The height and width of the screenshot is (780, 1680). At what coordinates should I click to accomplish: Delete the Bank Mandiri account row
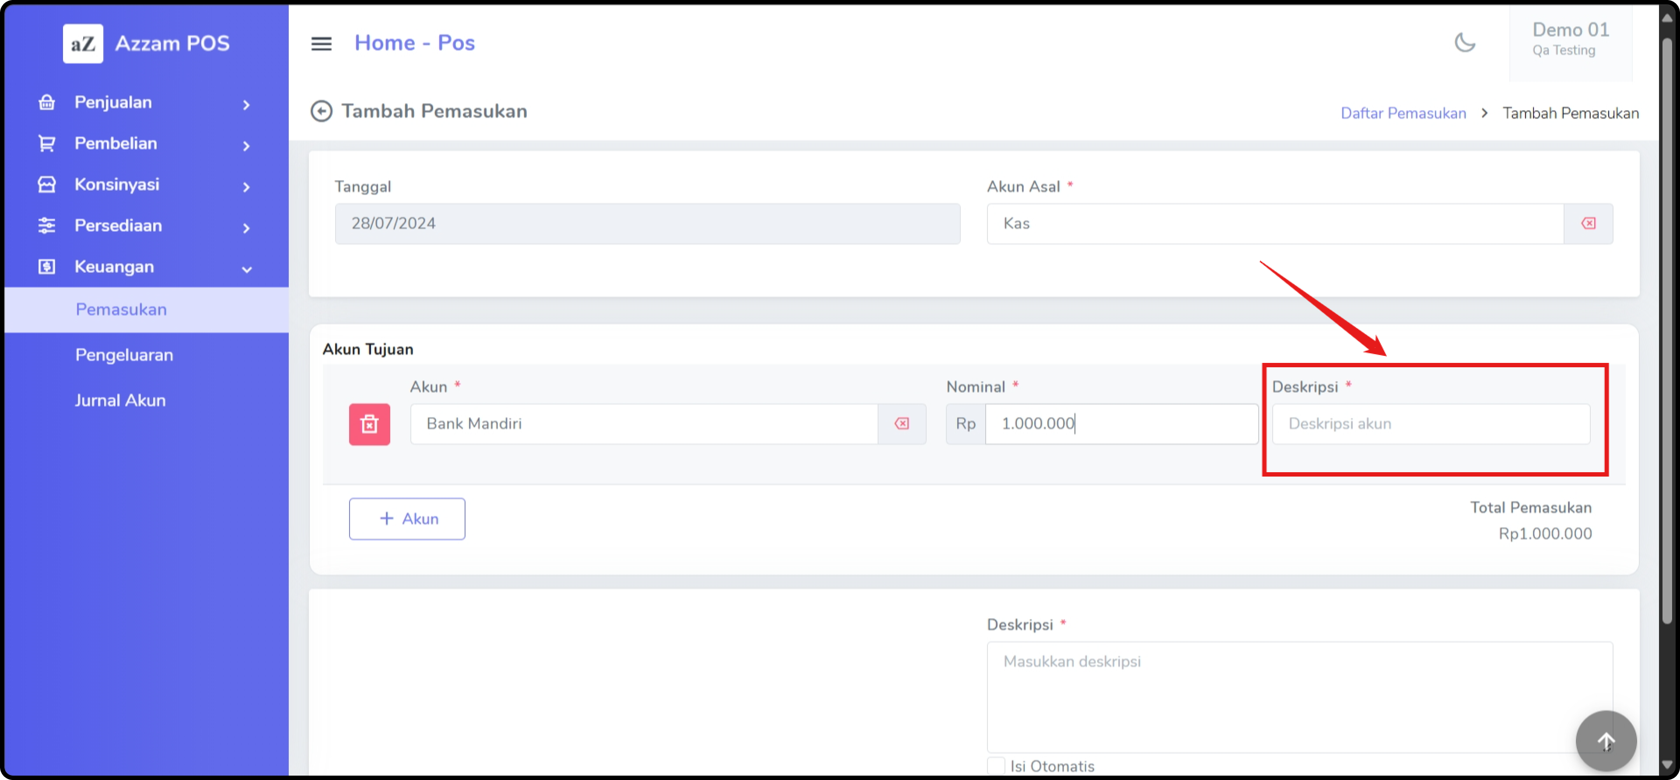[369, 424]
